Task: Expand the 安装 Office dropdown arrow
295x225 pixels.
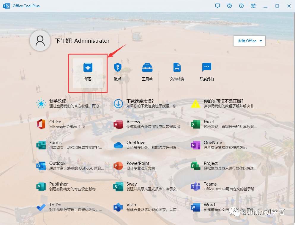Action: tap(261, 41)
